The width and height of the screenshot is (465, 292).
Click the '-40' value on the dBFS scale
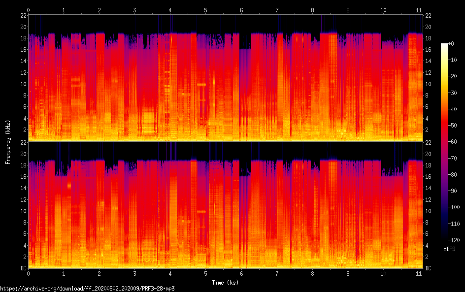[452, 109]
